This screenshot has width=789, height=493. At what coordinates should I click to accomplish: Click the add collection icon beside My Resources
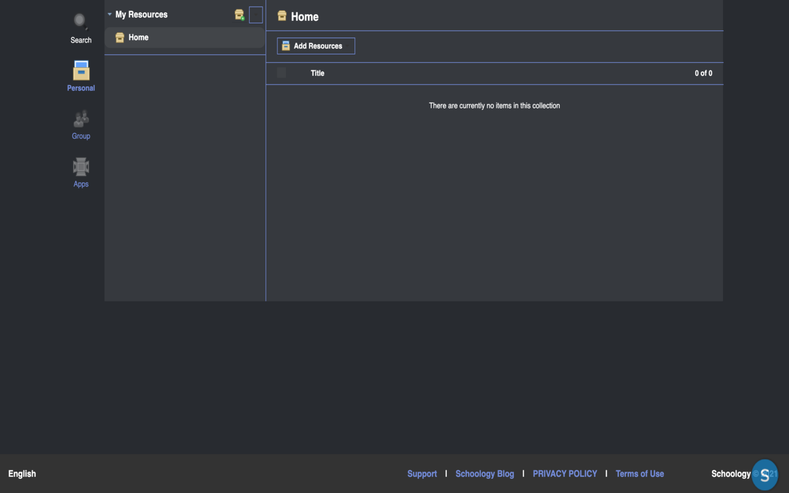(239, 15)
